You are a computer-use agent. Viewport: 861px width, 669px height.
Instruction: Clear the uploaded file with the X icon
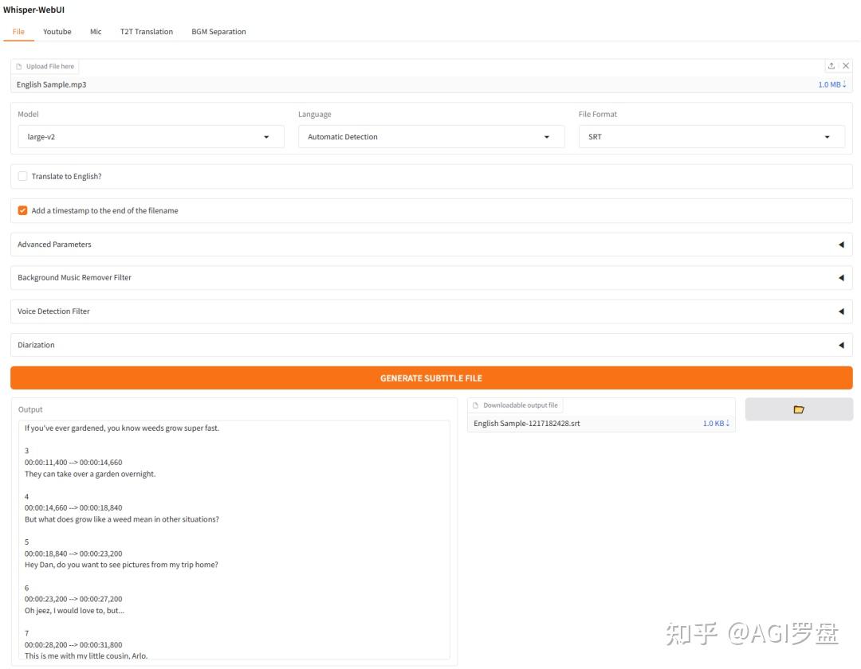tap(846, 66)
